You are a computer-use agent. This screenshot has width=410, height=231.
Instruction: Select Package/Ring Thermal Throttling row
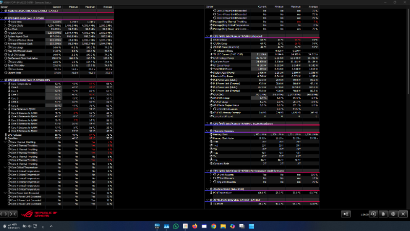tap(262, 22)
